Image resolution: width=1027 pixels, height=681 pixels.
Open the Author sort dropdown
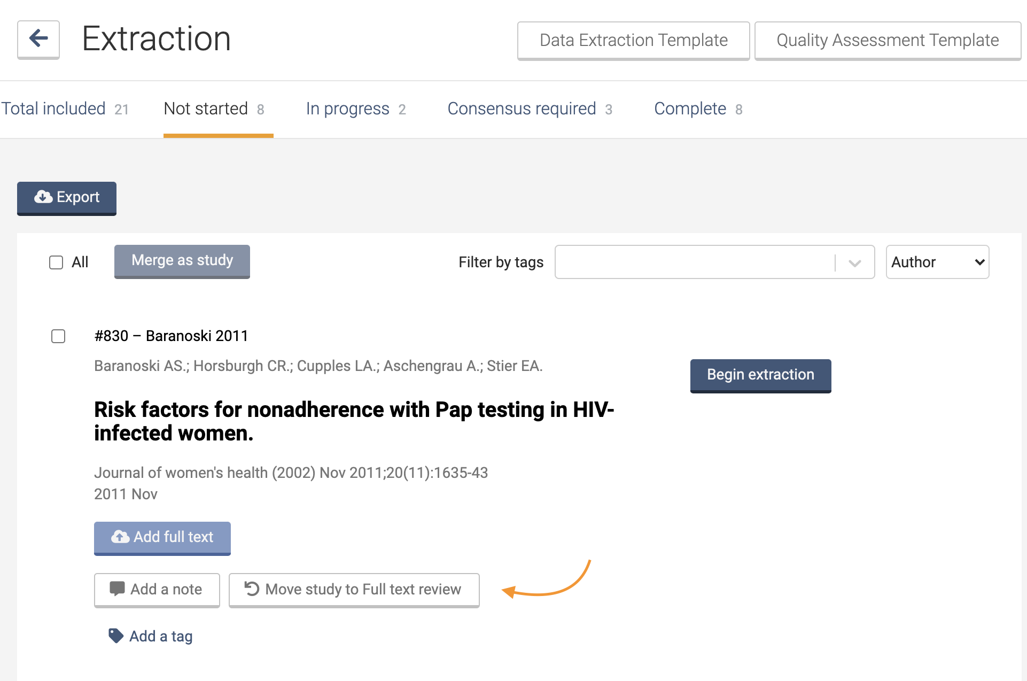(x=937, y=262)
